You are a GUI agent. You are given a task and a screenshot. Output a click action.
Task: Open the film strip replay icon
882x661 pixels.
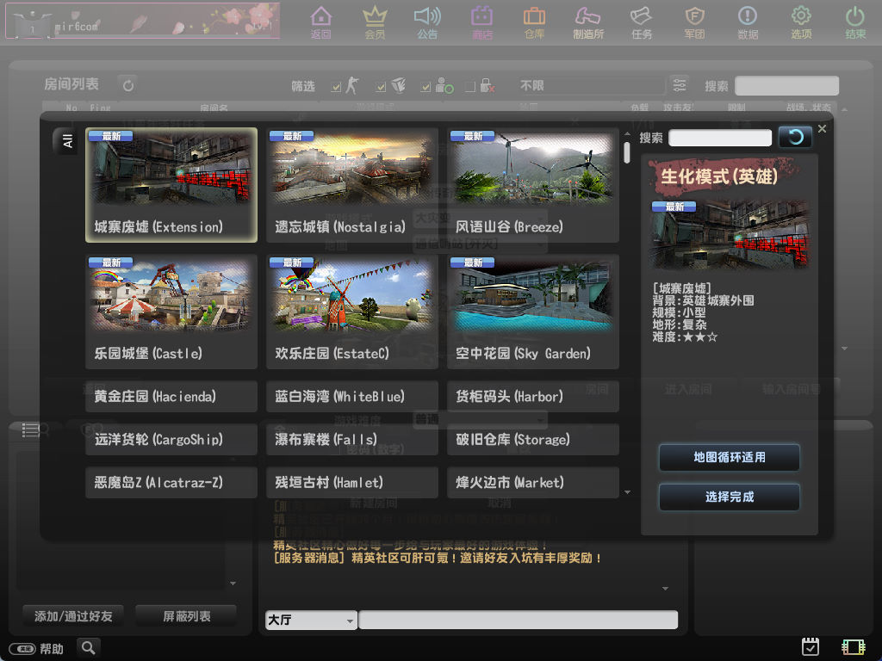tap(853, 647)
